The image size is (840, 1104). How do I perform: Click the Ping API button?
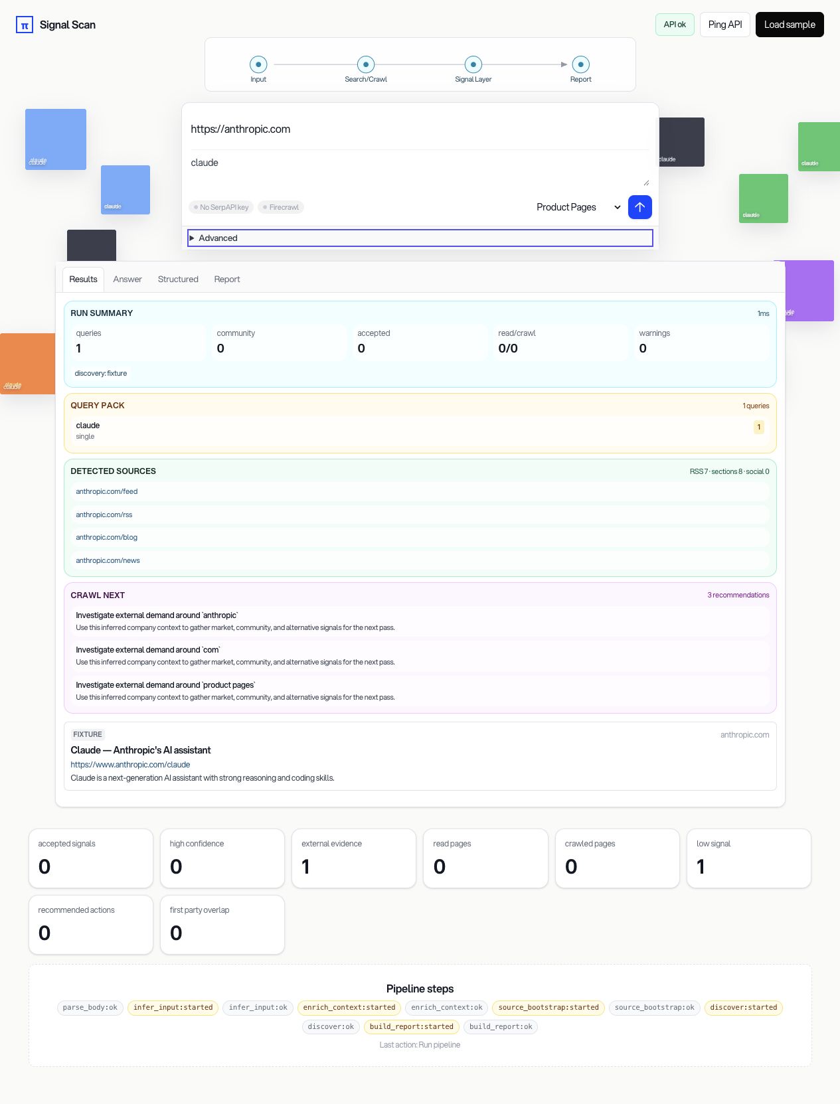tap(725, 25)
